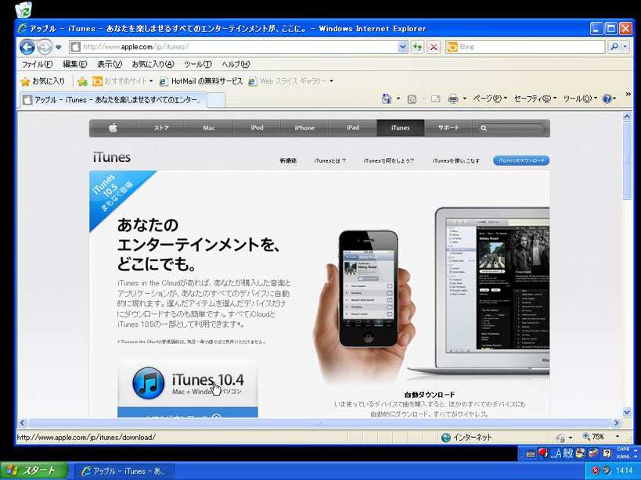Click the add to favorites bar star icon

click(83, 81)
